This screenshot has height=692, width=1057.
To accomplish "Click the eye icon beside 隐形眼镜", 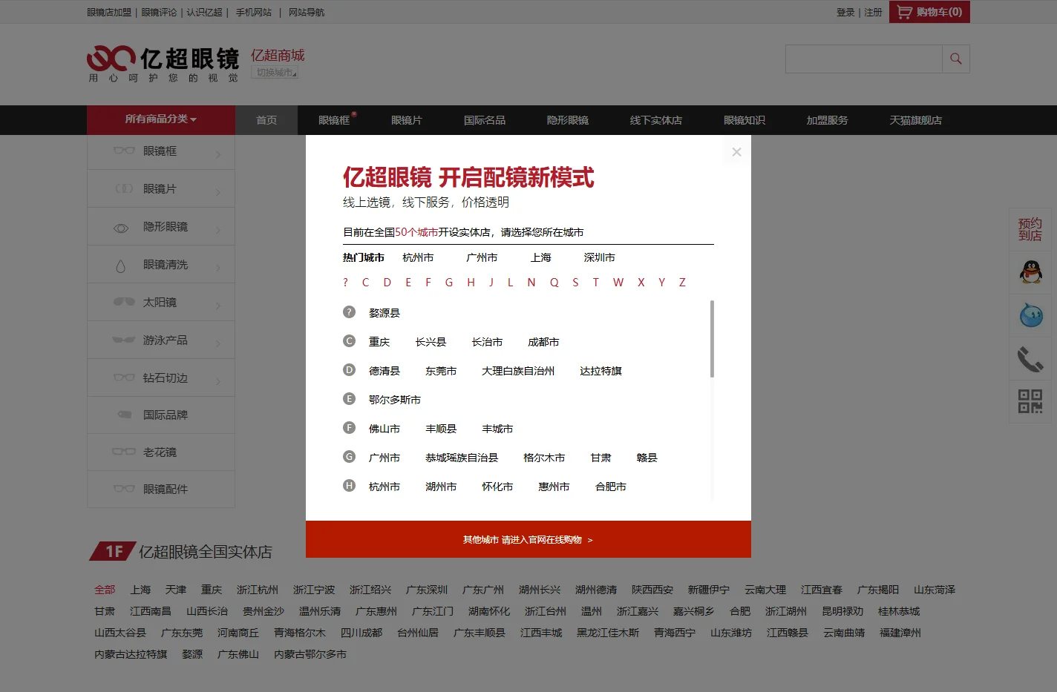I will click(x=121, y=228).
